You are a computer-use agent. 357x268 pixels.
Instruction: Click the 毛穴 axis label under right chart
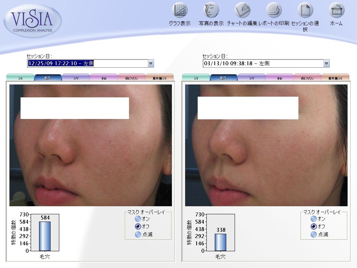pos(220,256)
